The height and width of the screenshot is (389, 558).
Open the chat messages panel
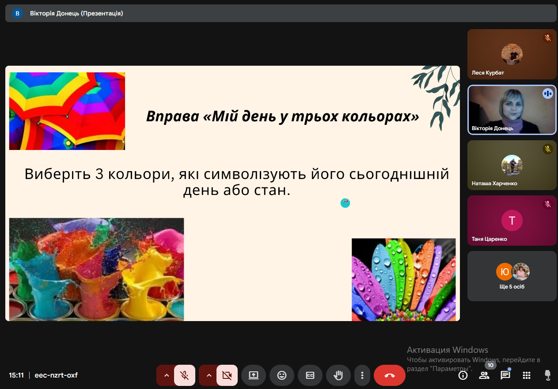point(505,375)
